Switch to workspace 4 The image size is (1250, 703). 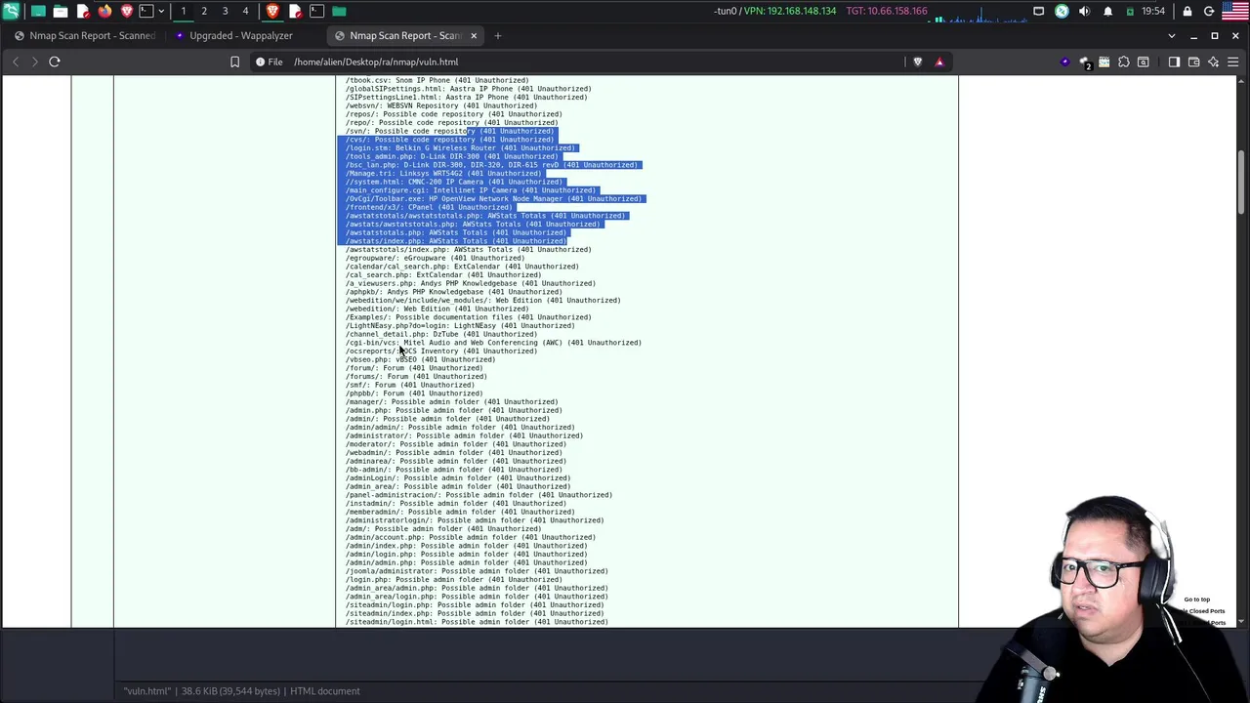tap(246, 11)
